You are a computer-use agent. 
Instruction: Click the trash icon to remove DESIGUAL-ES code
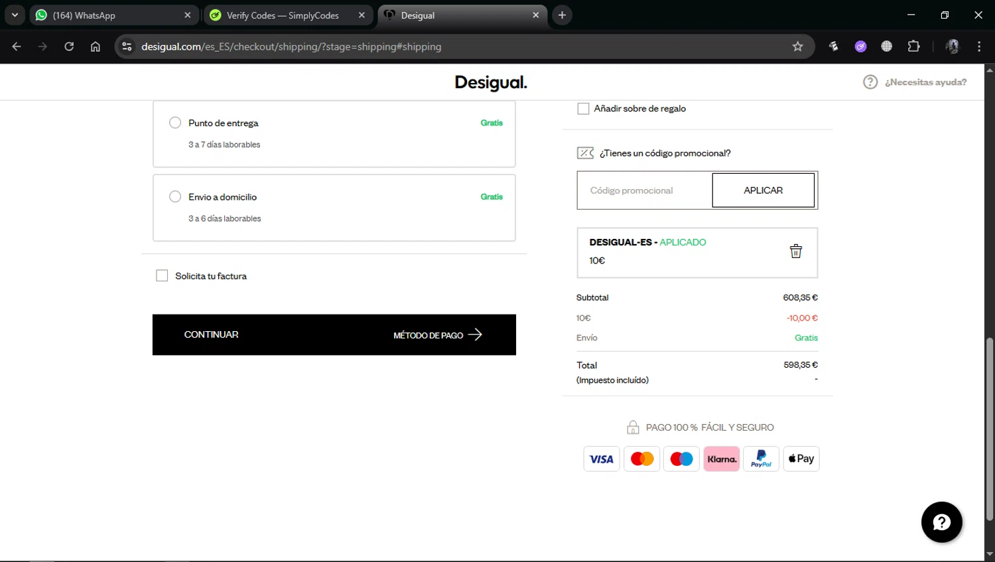coord(796,251)
